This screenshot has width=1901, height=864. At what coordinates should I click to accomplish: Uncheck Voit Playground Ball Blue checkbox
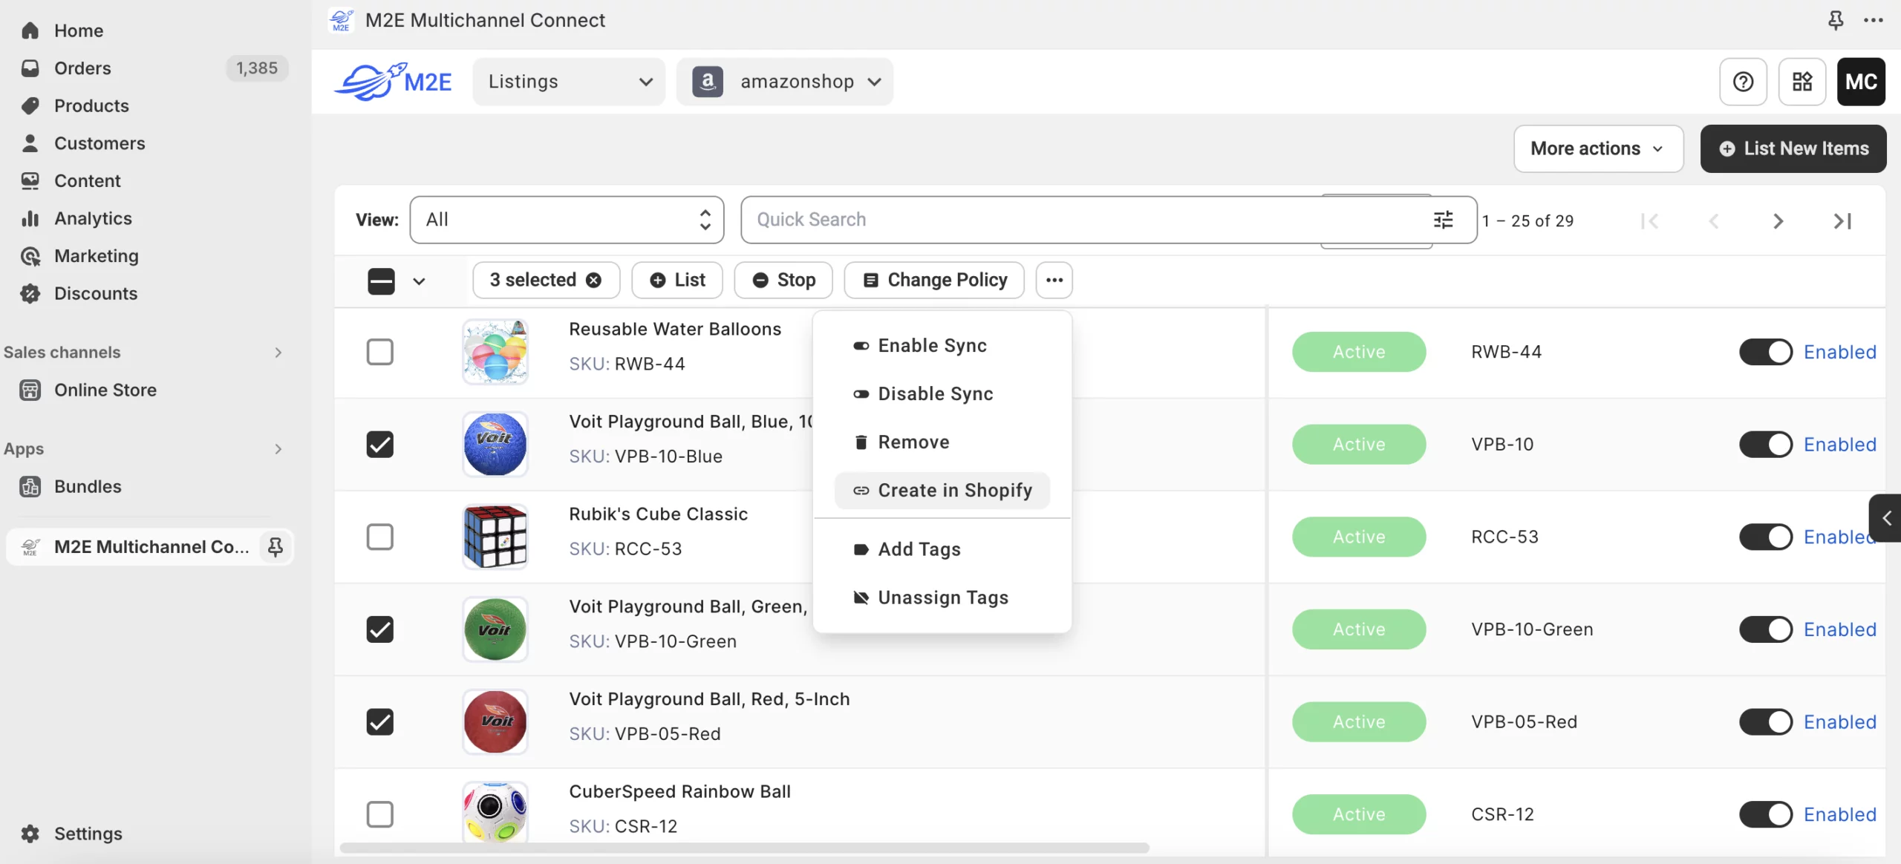tap(379, 445)
